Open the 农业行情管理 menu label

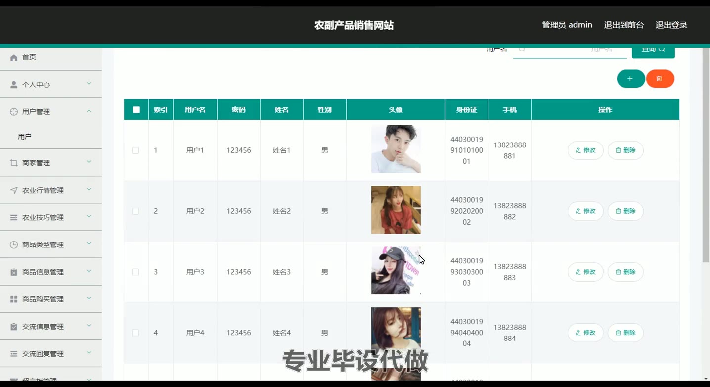coord(43,190)
